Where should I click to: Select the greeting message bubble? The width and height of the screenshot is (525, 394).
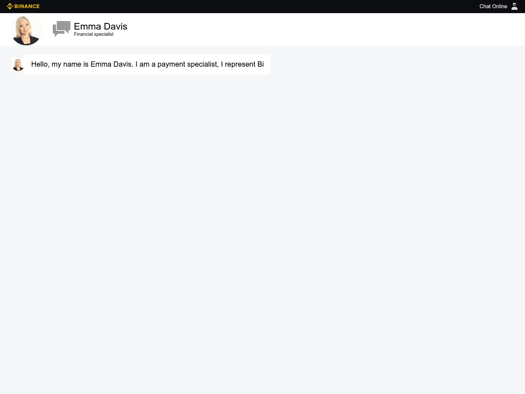coord(147,64)
